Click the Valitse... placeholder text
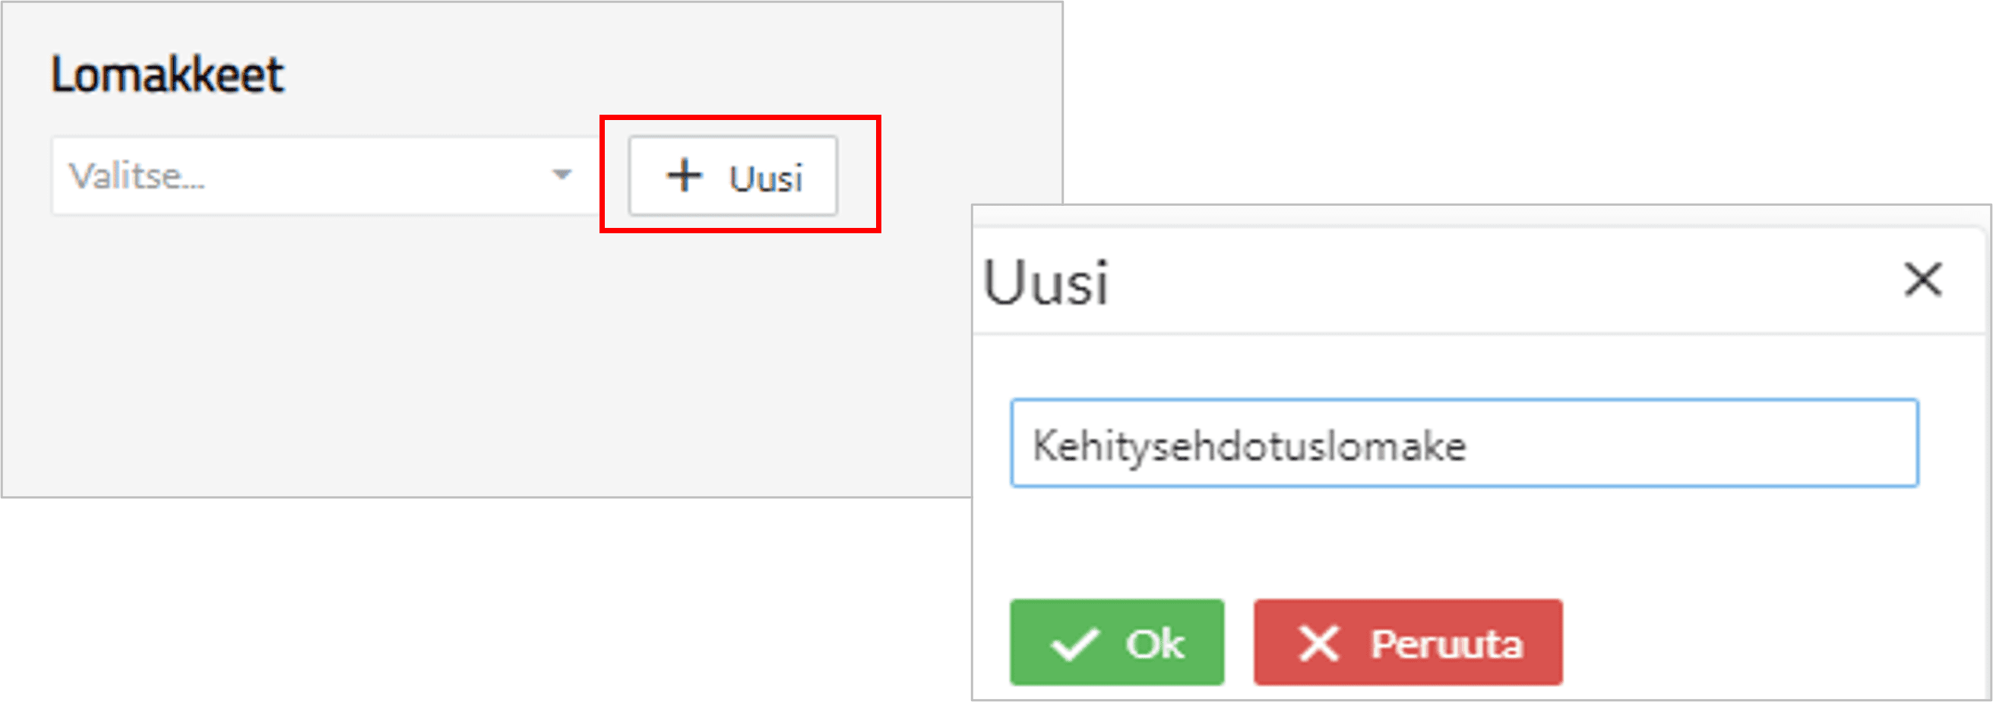Screen dimensions: 1993x702 click(137, 176)
